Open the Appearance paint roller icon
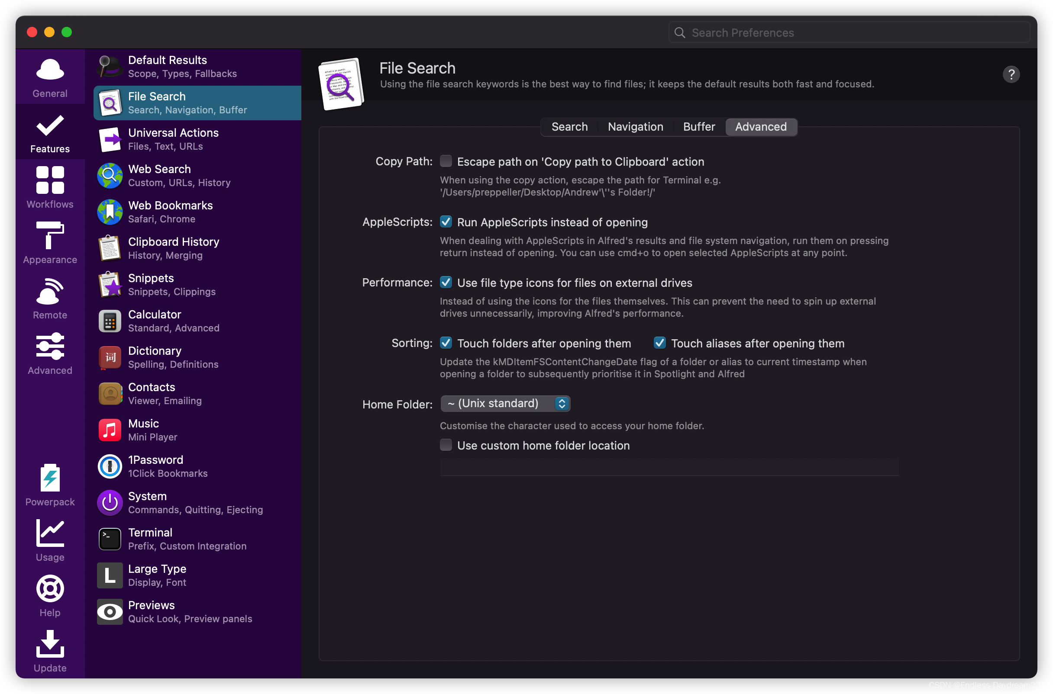 point(50,235)
